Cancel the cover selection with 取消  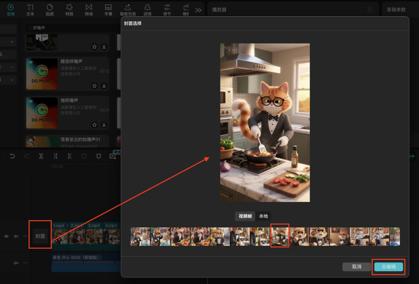click(357, 267)
